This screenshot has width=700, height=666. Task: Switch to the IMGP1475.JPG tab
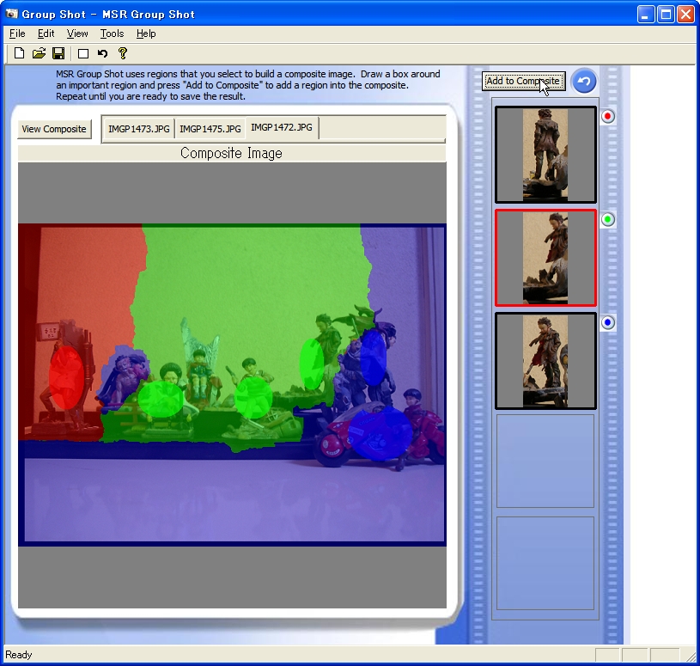point(210,129)
